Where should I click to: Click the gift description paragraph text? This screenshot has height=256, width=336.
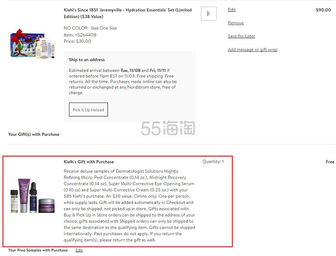129,206
